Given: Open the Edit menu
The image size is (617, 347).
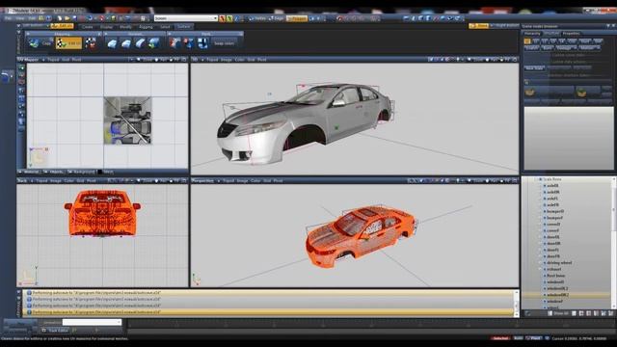Looking at the screenshot, I should point(32,18).
